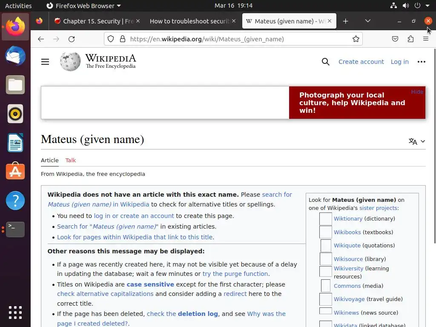Viewport: 436px width, 327px height.
Task: Open the Talk tab
Action: (70, 160)
